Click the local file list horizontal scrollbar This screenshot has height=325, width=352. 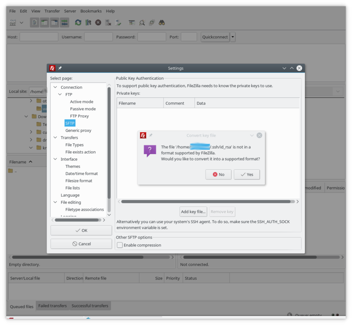[91, 257]
